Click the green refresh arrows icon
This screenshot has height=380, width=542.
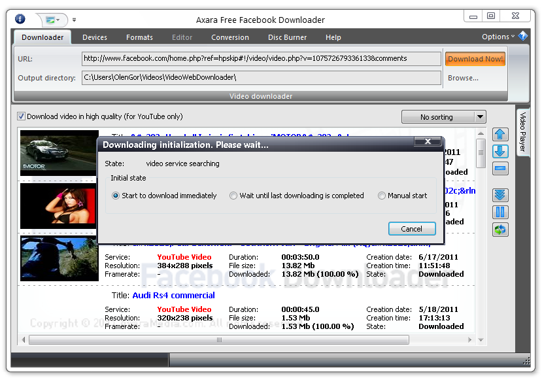pos(500,230)
